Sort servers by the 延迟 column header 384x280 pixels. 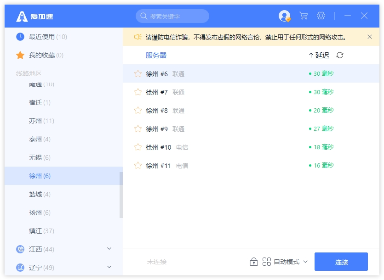pos(319,56)
